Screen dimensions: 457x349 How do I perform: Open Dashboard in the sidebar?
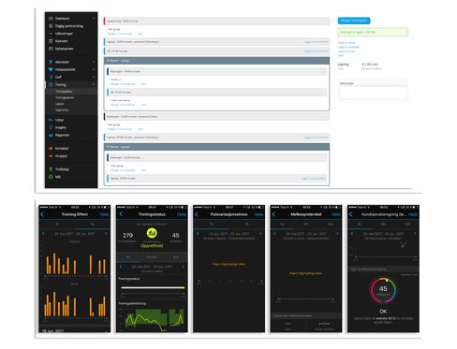tap(62, 19)
